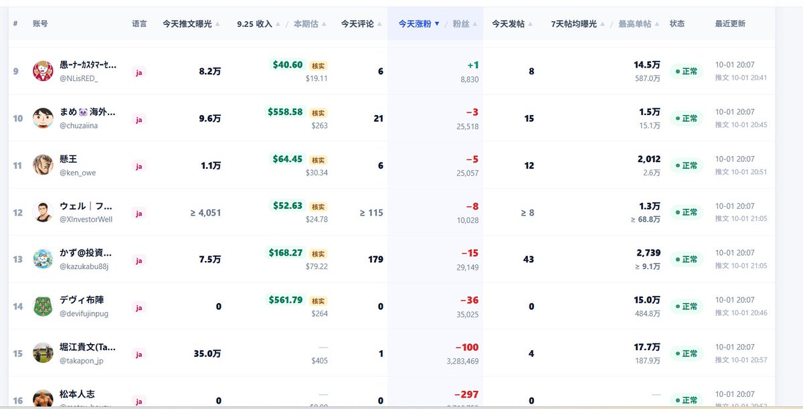Screen dimensions: 803x409
Task: Click the 语言 column header
Action: point(139,24)
